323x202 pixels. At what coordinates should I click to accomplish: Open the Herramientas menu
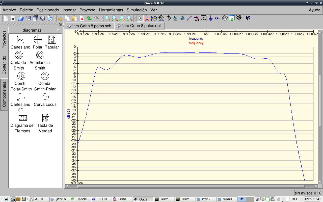point(111,10)
